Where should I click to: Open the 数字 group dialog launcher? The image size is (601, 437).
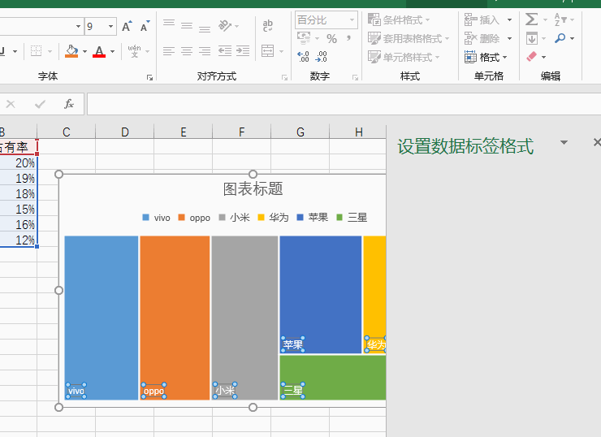[355, 77]
